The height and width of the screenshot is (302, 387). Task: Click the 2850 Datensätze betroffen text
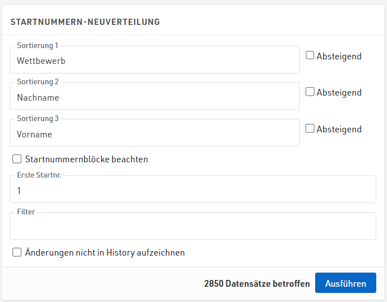256,284
